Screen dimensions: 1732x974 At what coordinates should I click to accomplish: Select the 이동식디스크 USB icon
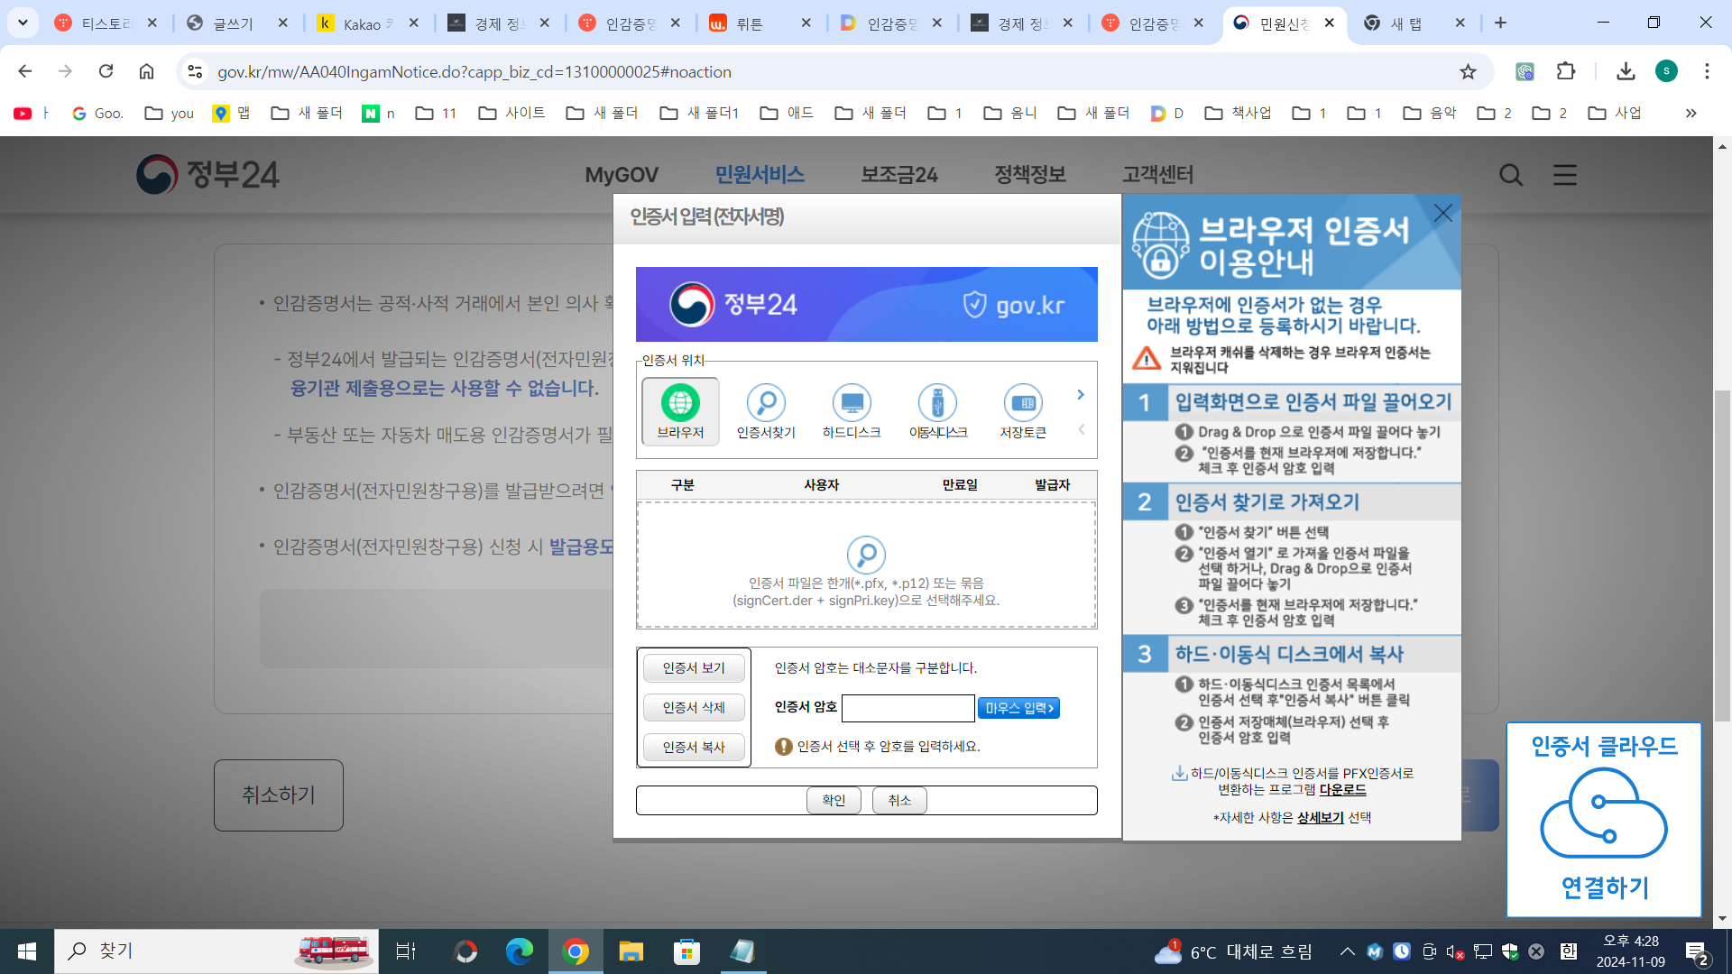pyautogui.click(x=937, y=403)
